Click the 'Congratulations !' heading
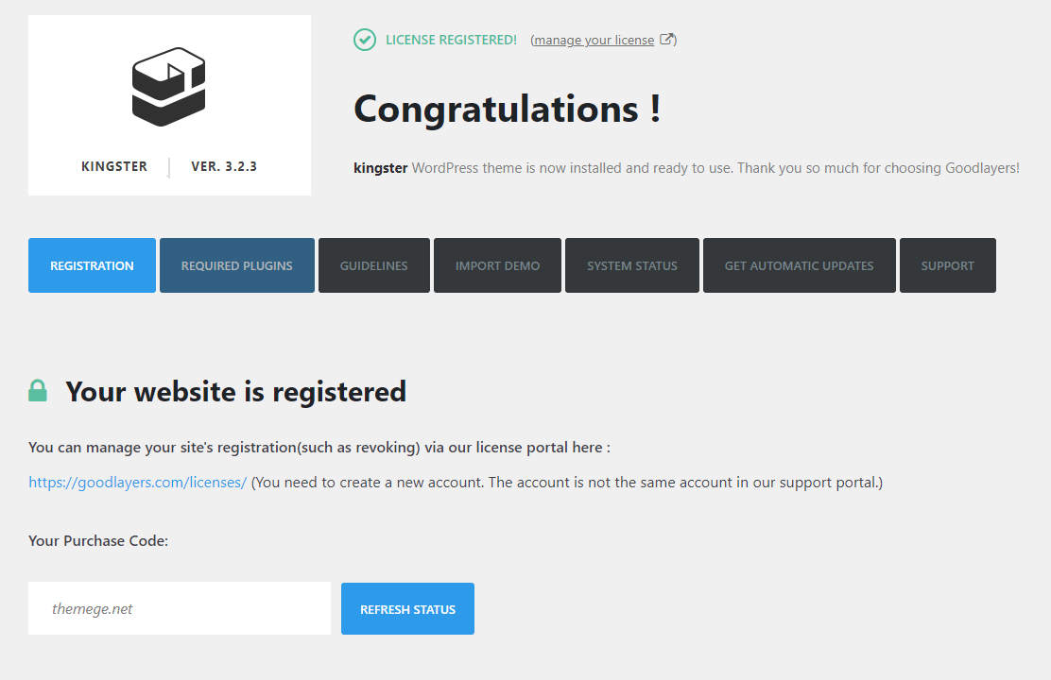The width and height of the screenshot is (1051, 680). pyautogui.click(x=508, y=110)
